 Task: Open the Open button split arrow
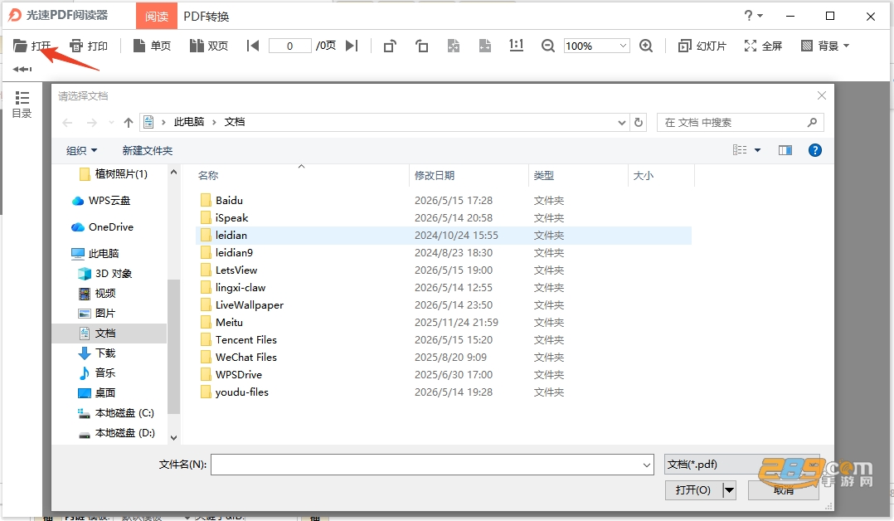(x=729, y=490)
